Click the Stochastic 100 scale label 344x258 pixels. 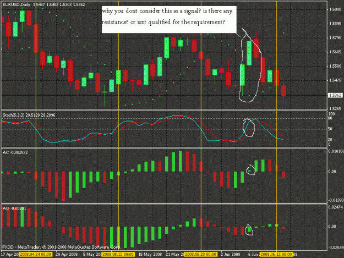click(331, 114)
